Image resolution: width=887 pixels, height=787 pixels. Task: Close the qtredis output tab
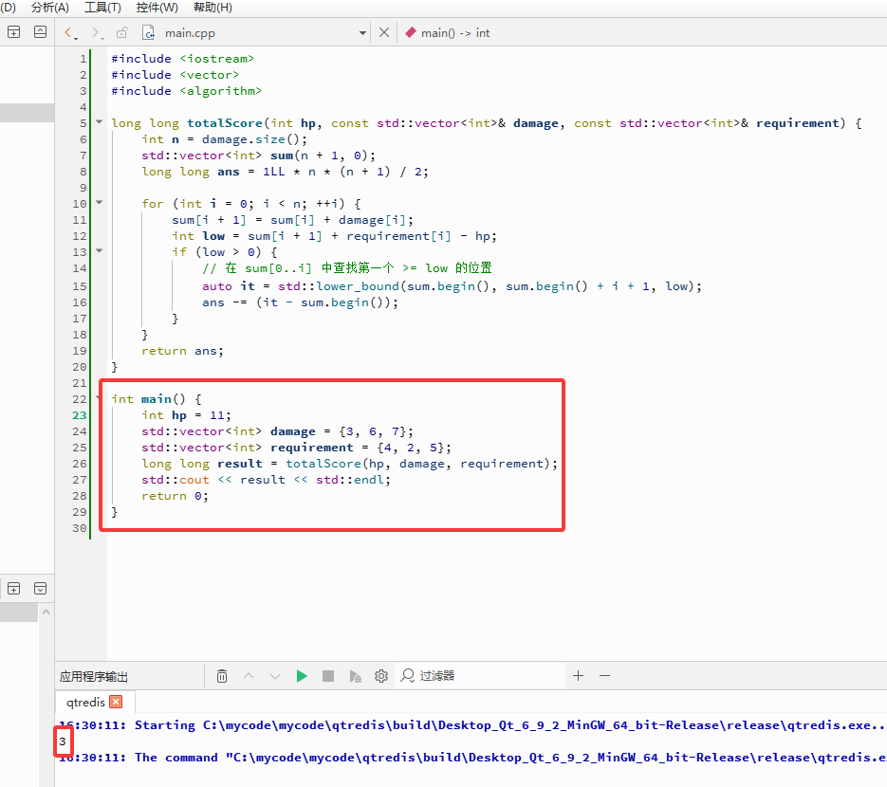(116, 702)
